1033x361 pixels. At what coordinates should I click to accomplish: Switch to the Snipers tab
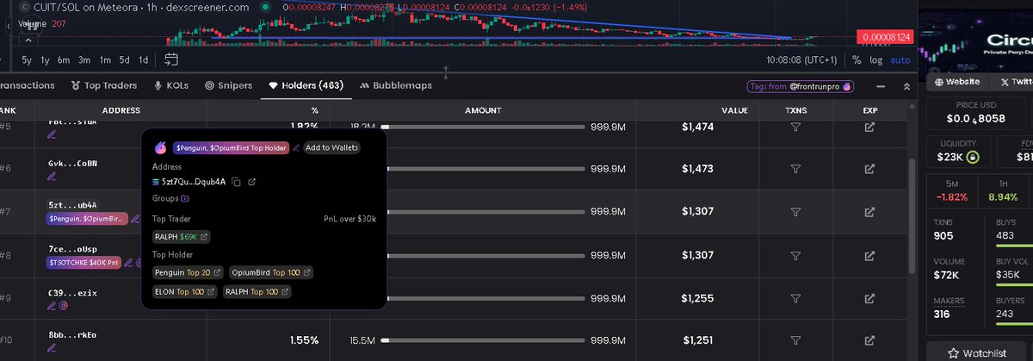228,85
